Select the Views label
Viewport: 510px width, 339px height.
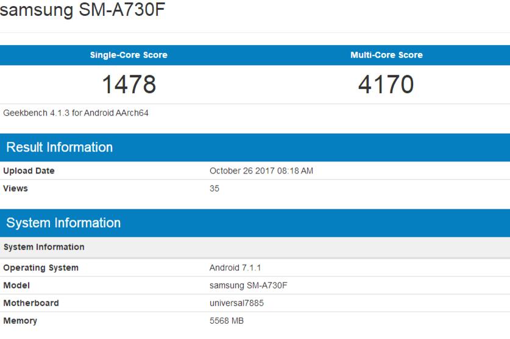click(15, 188)
